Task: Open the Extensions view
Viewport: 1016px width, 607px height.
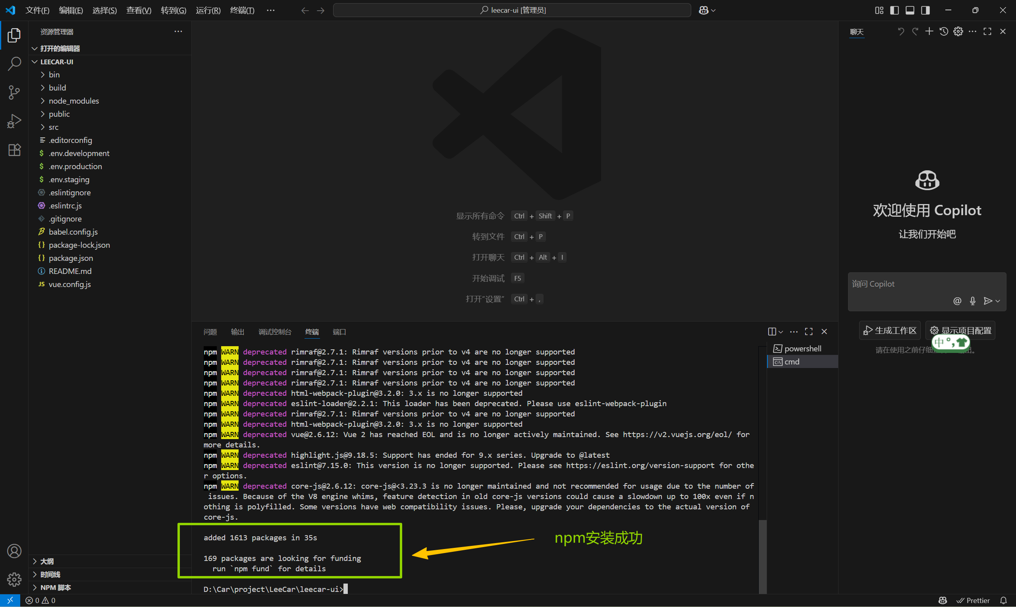Action: point(14,150)
